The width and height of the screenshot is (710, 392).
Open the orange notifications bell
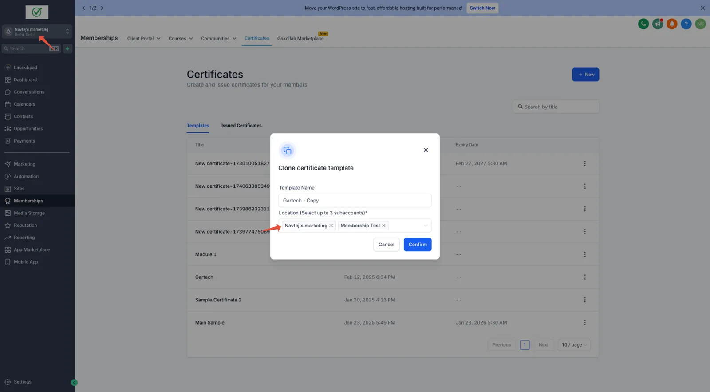[672, 24]
